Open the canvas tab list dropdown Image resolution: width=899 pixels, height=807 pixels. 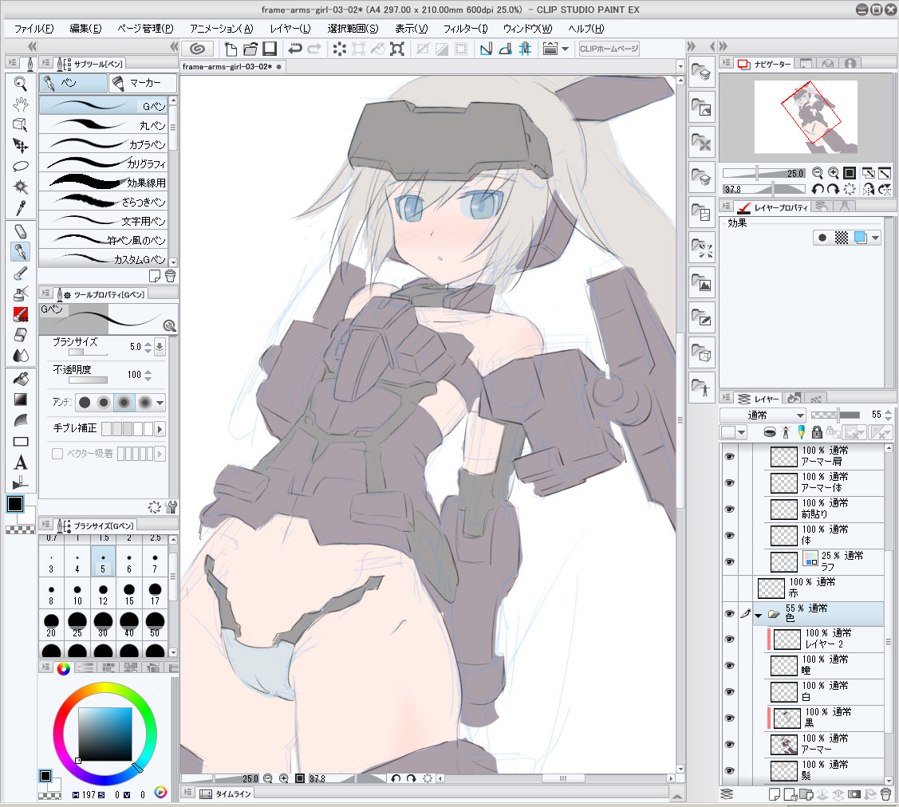[680, 66]
